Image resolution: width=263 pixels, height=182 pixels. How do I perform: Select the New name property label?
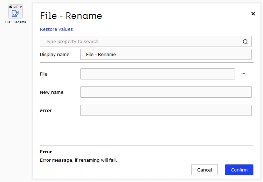pos(52,92)
